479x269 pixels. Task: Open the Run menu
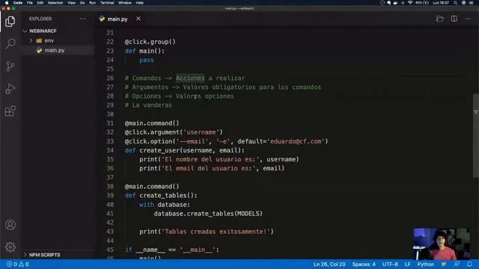(x=92, y=3)
